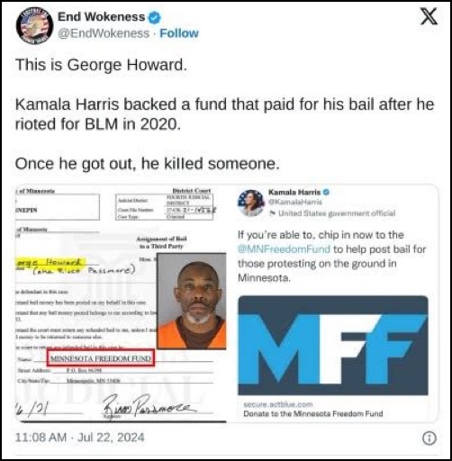Click the Kamala Harris display name
The height and width of the screenshot is (461, 452).
pos(294,192)
